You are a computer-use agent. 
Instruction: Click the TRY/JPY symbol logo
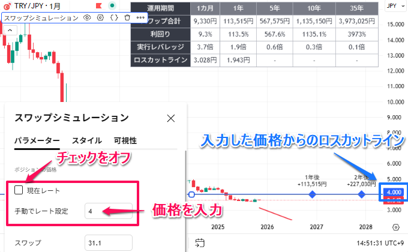(7, 6)
